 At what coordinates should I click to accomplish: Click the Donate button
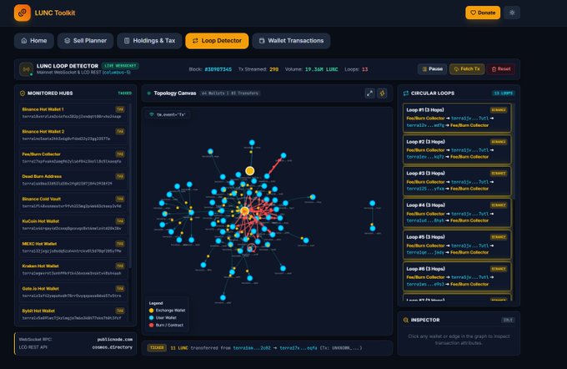(483, 13)
